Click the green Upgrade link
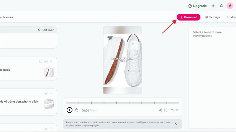 pyautogui.click(x=197, y=6)
